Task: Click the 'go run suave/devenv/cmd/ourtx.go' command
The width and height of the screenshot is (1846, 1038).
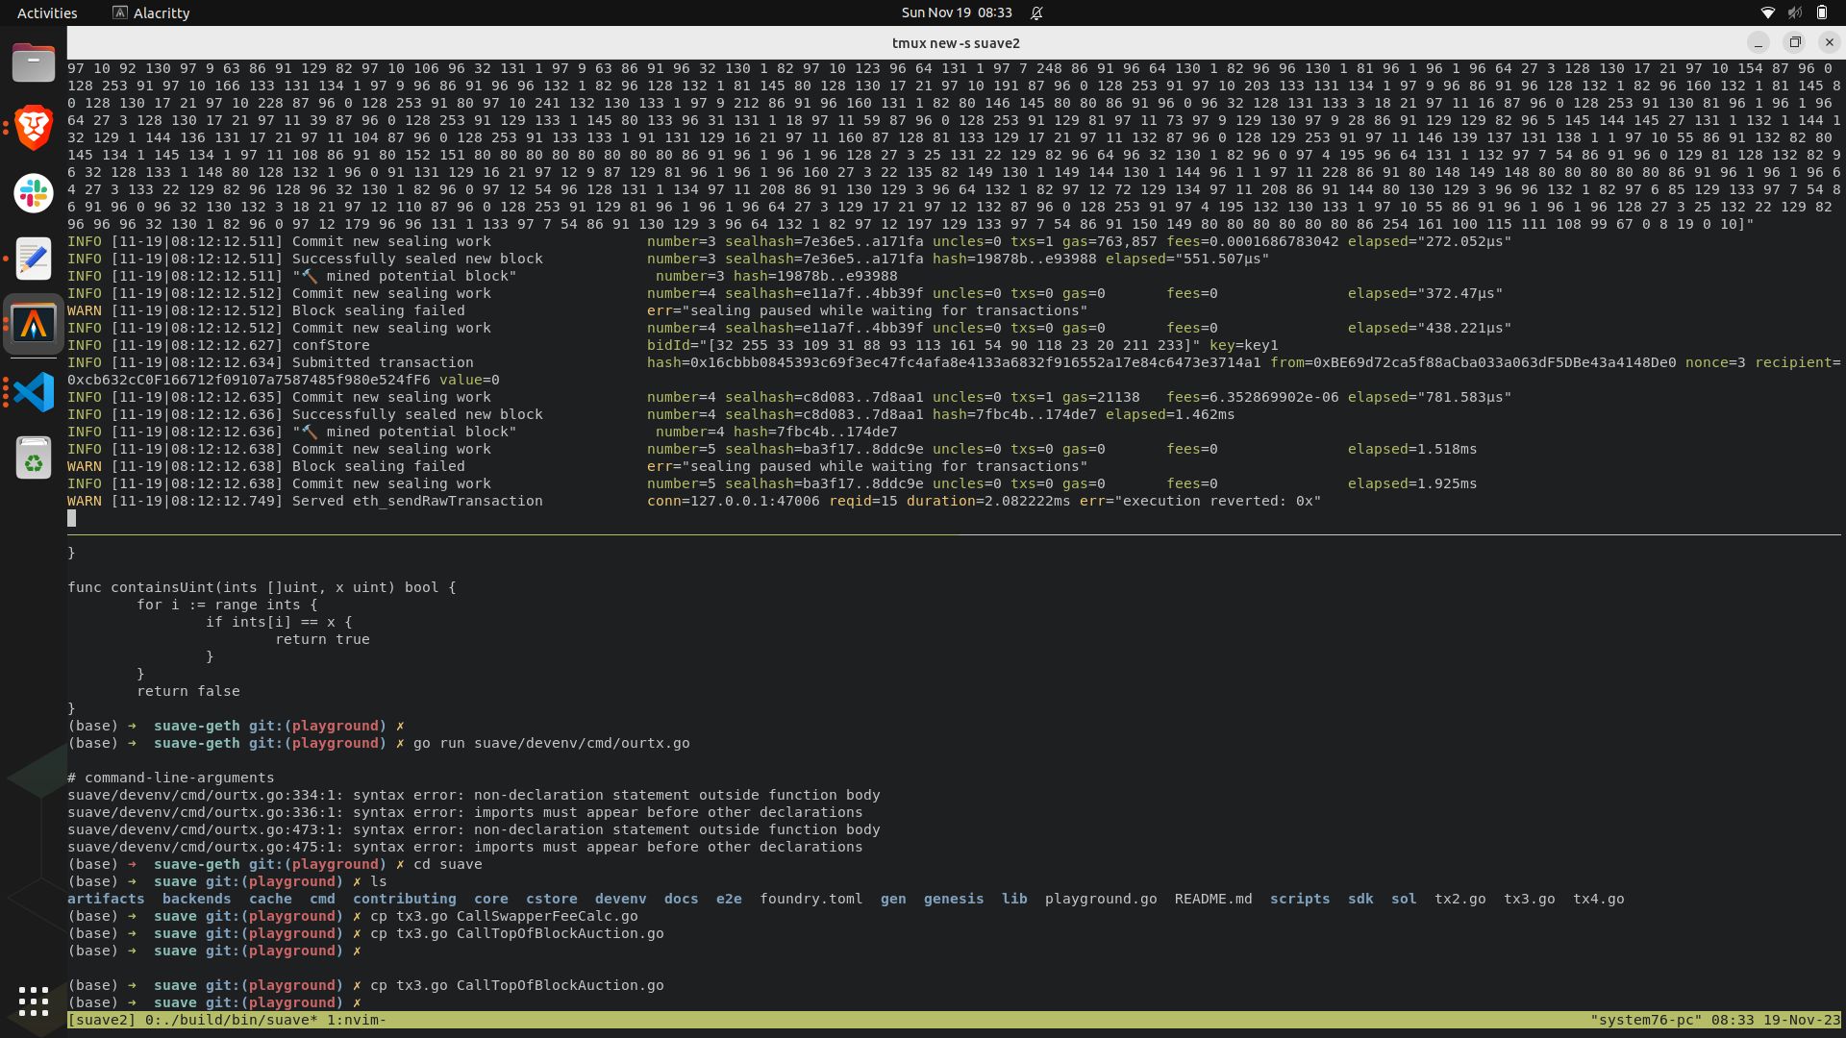Action: click(x=552, y=743)
